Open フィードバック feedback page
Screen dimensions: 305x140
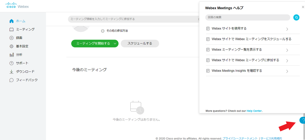(27, 80)
